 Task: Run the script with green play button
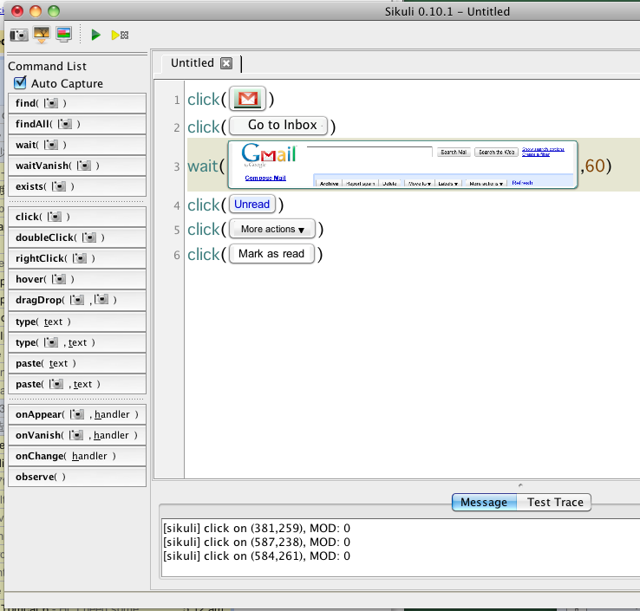click(x=96, y=35)
